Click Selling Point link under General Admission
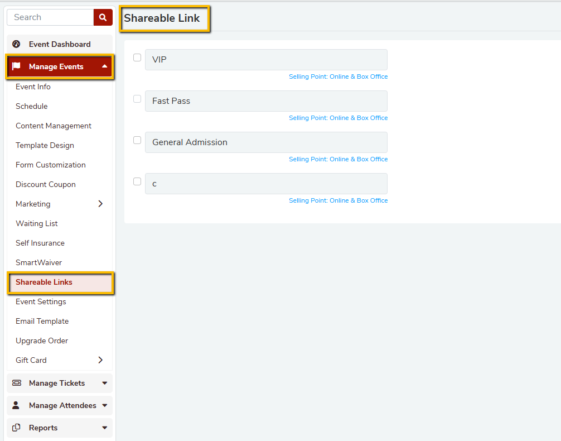The image size is (561, 441). tap(338, 159)
